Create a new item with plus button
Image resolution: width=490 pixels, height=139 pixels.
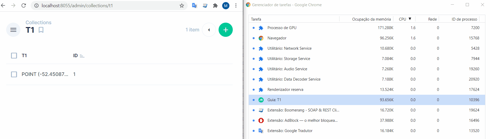pyautogui.click(x=226, y=30)
